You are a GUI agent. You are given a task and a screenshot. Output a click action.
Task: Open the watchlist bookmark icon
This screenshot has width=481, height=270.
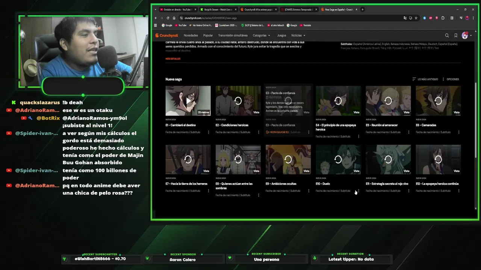click(x=456, y=36)
